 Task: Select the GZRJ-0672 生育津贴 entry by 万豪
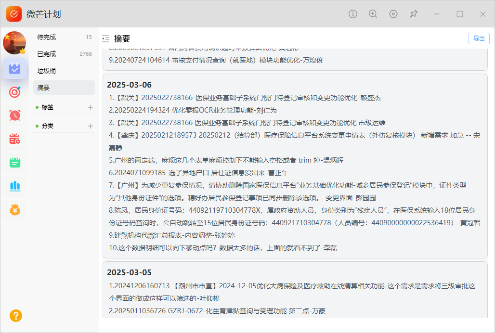(217, 311)
